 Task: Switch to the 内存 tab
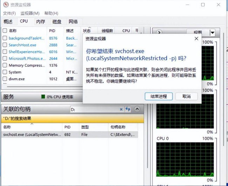click(x=41, y=22)
